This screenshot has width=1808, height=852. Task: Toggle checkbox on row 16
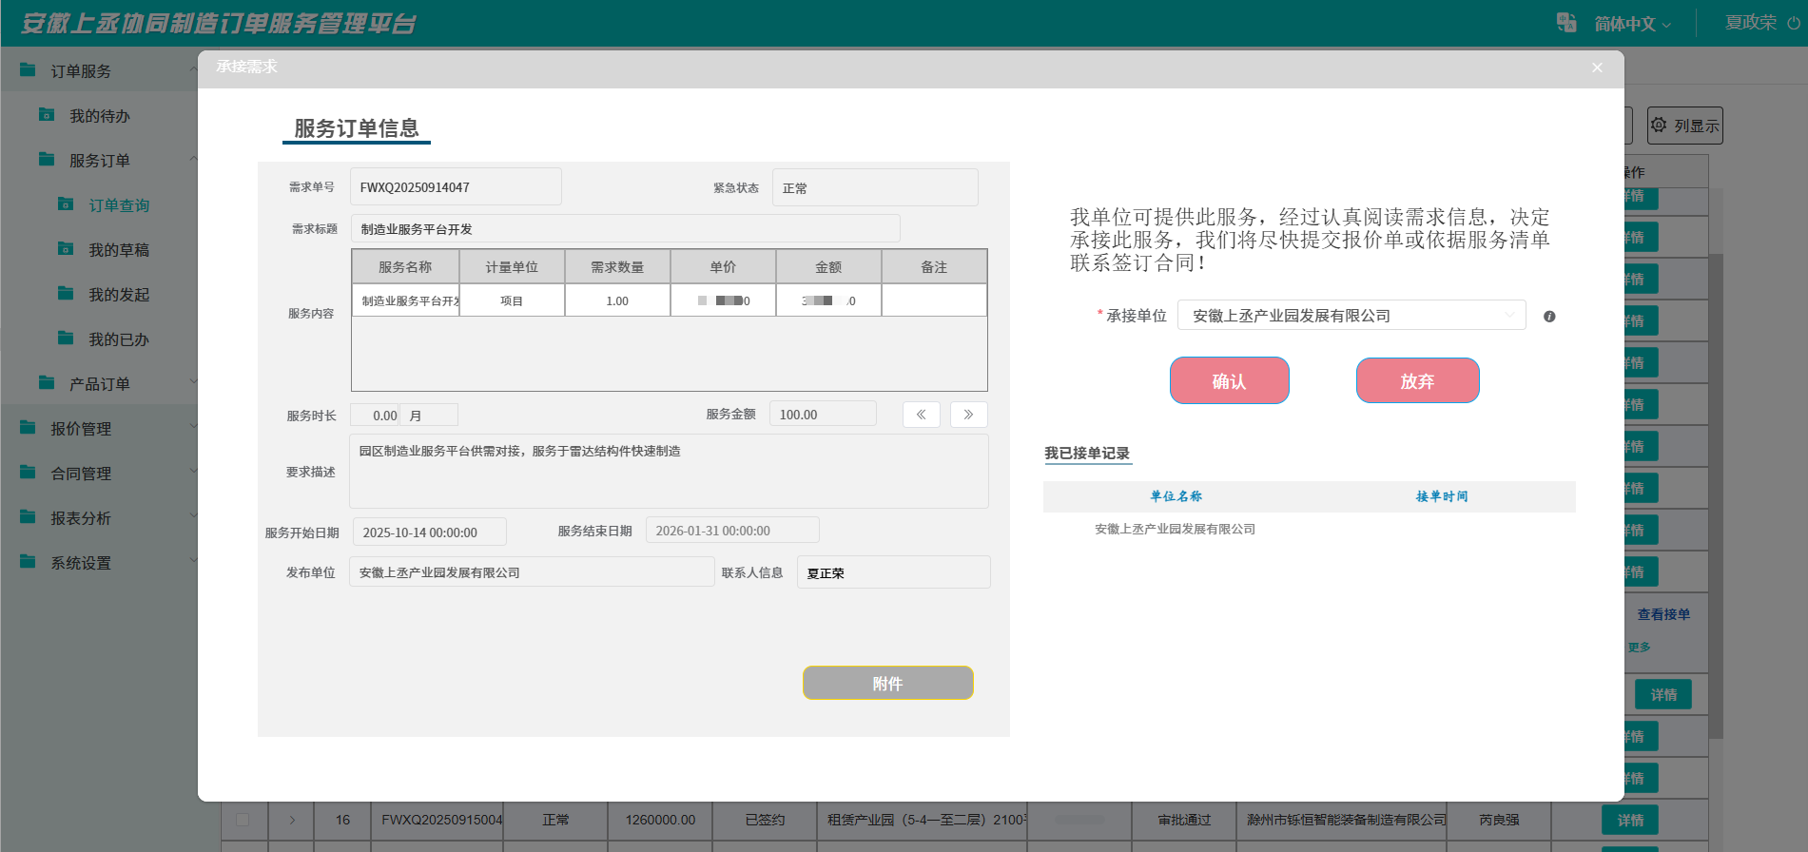(x=243, y=820)
